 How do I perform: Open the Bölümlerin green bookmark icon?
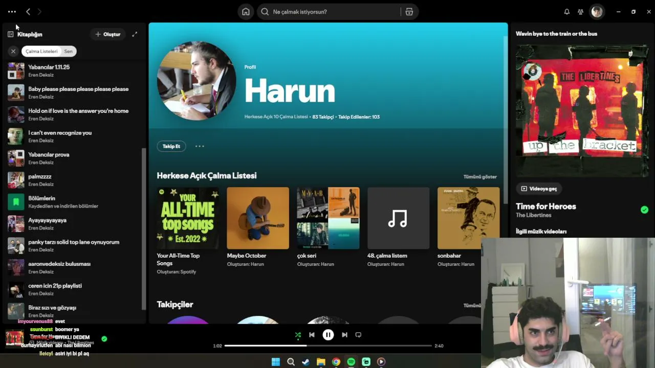tap(16, 202)
